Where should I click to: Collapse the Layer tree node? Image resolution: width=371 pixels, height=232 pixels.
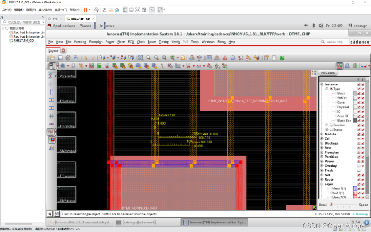tap(322, 184)
